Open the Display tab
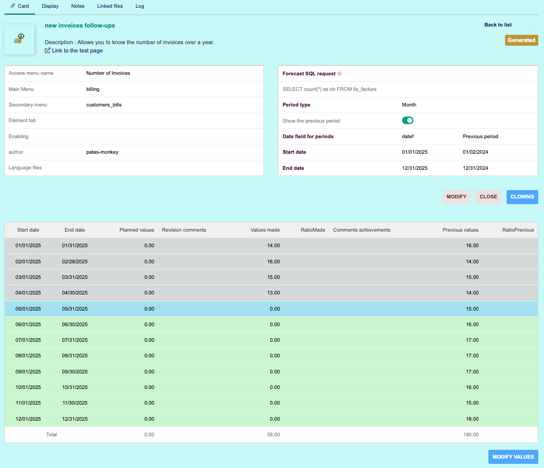Screen dimensions: 544x468 (x=50, y=6)
